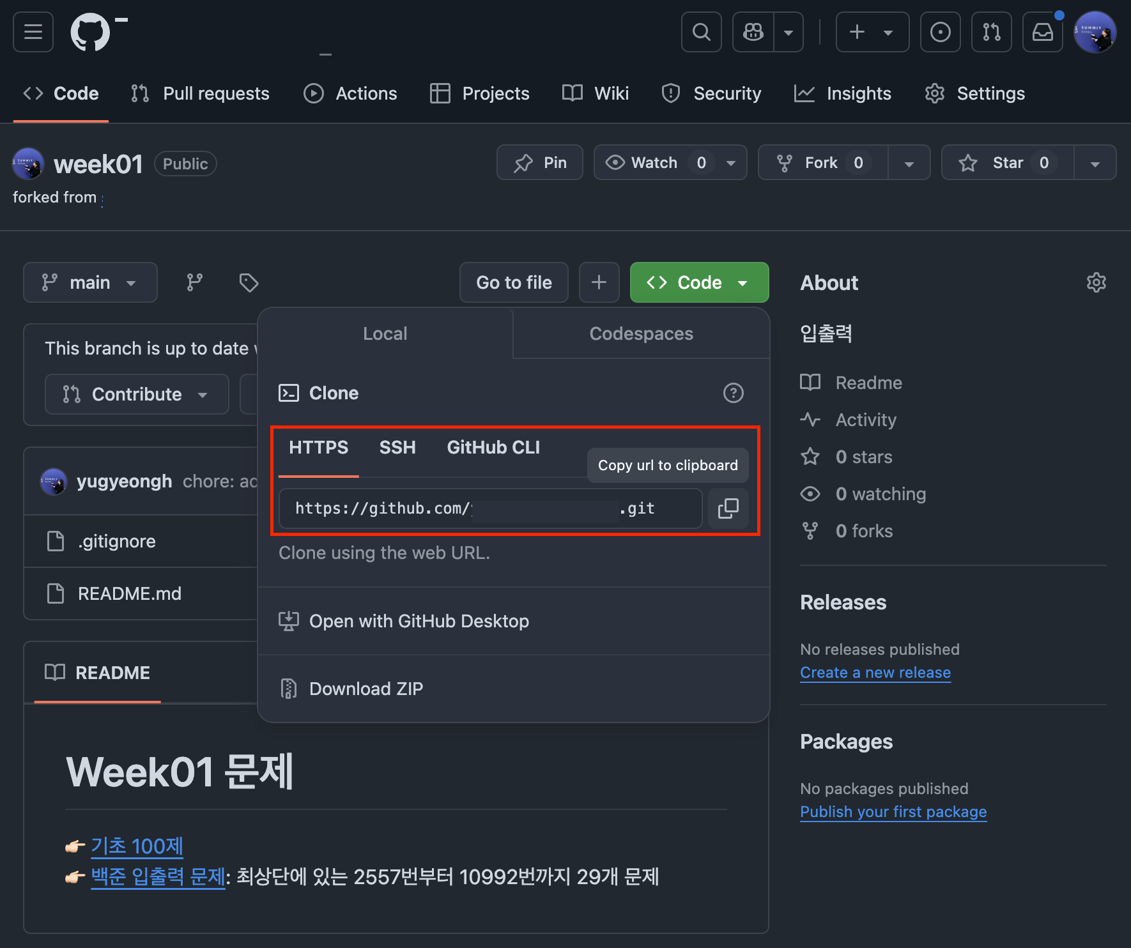Screen dimensions: 1131x948
Task: Open the notifications inbox
Action: [x=1042, y=32]
